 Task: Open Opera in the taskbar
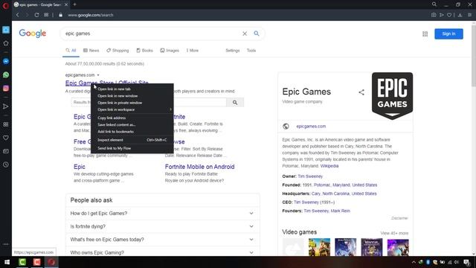51,262
